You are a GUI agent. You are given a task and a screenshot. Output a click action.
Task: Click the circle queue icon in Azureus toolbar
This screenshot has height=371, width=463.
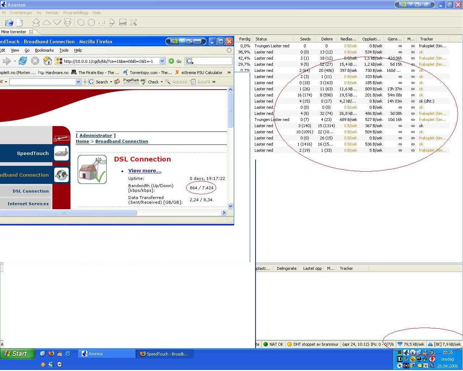click(91, 23)
